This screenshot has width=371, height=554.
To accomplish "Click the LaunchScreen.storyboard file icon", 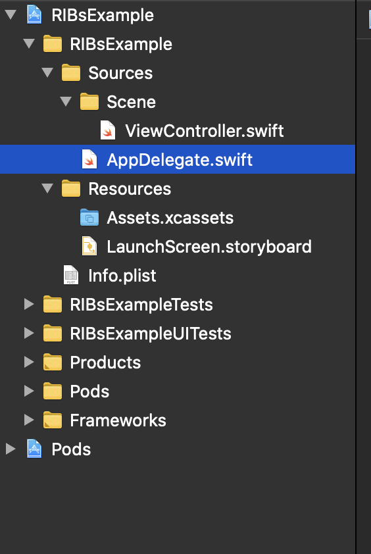I will (x=89, y=246).
